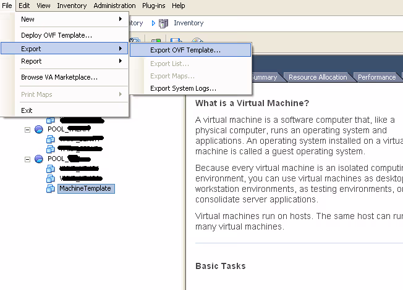403x290 pixels.
Task: Click the first VM icon under the first pool
Action: point(51,139)
